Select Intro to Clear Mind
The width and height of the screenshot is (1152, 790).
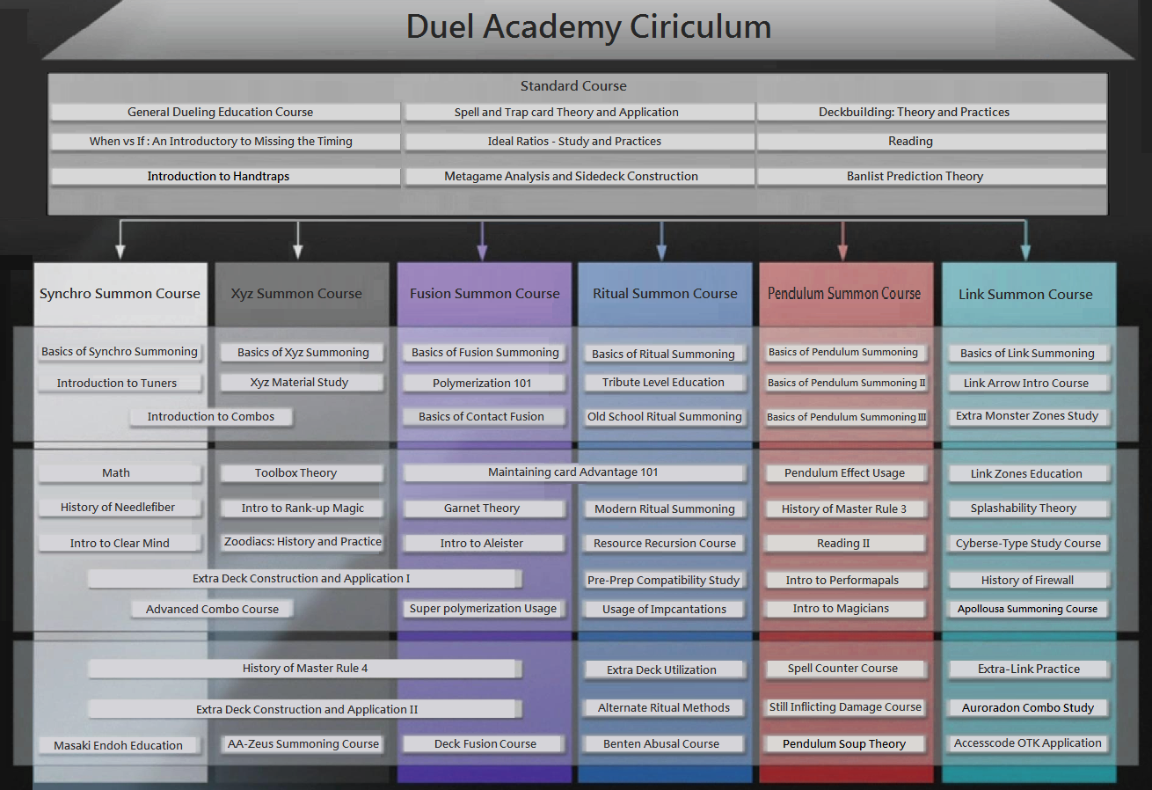pos(120,543)
